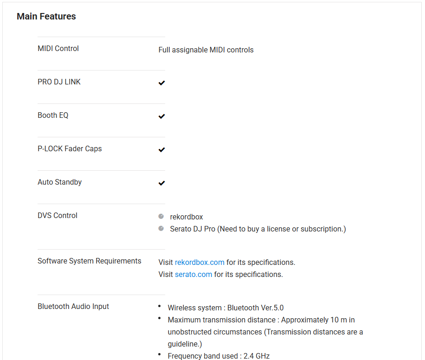Click the P-LOCK Fader Caps checkmark icon

point(161,150)
